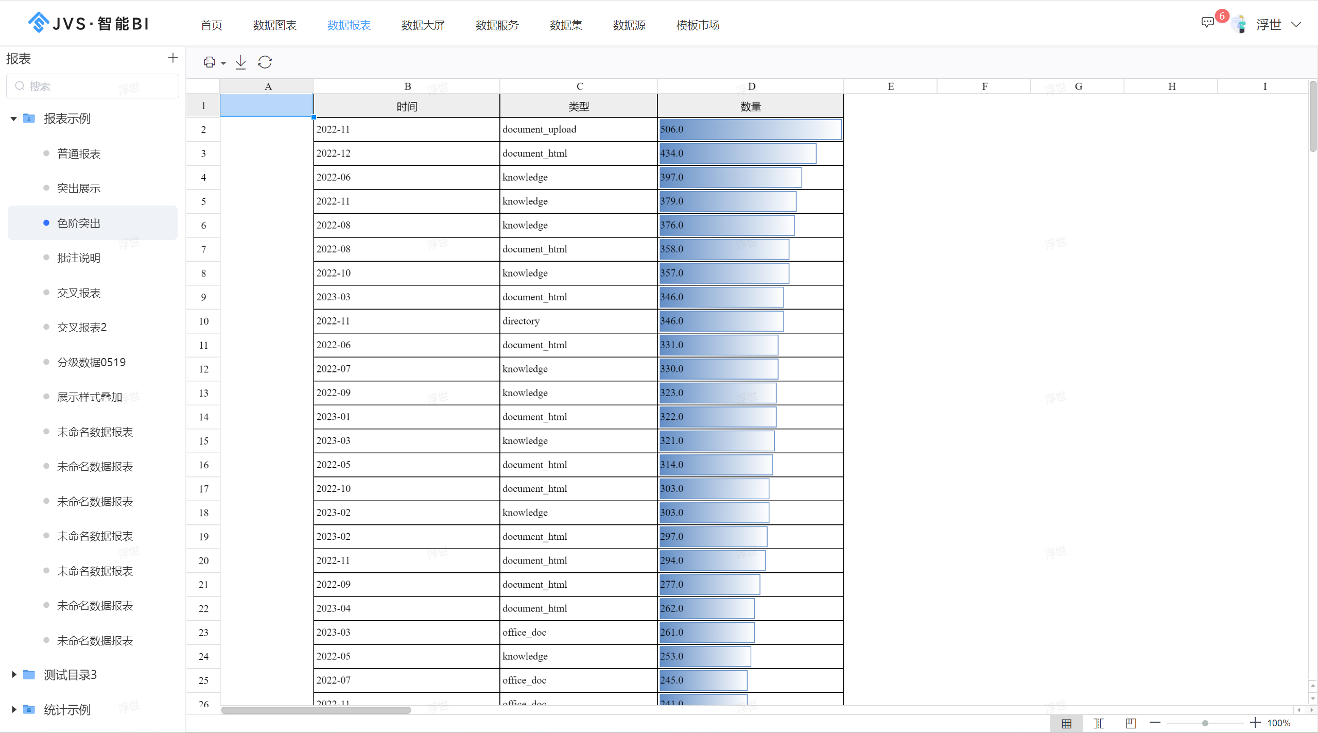Expand the print options dropdown arrow
This screenshot has height=733, width=1318.
click(x=223, y=63)
